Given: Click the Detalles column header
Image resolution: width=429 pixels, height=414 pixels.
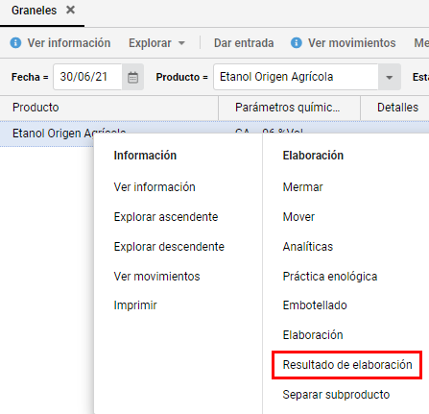Looking at the screenshot, I should [397, 108].
